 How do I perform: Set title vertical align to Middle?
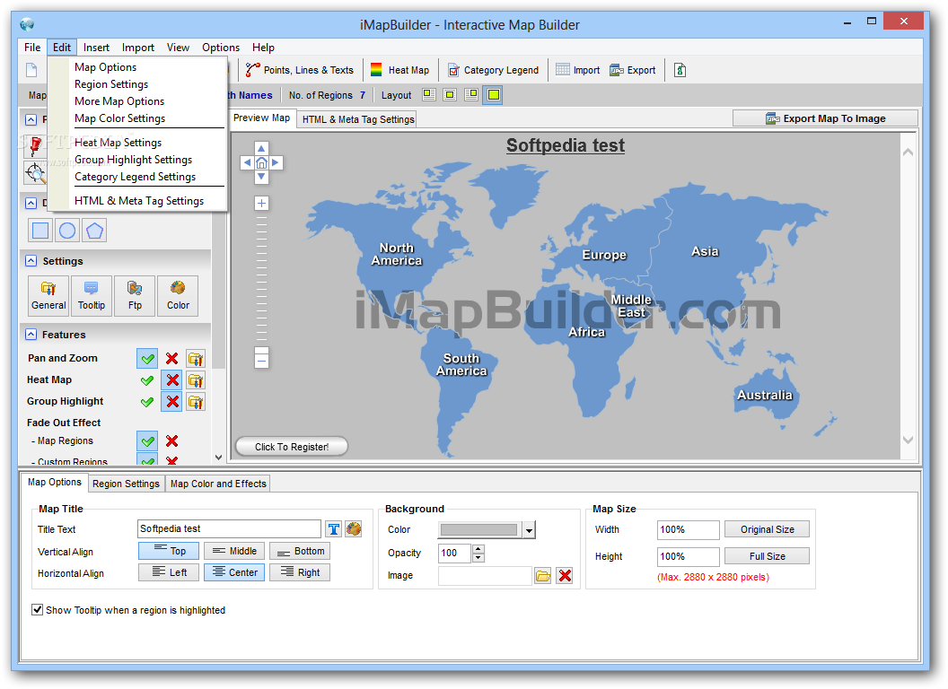[234, 551]
